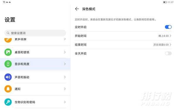The width and height of the screenshot is (176, 110).
Task: Tap the teal 生物识别和密码 key icon
Action: [x=8, y=102]
